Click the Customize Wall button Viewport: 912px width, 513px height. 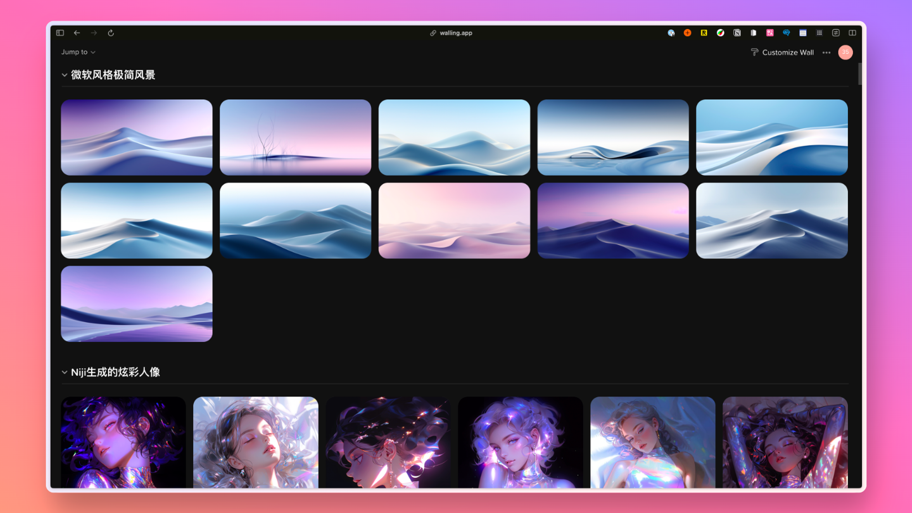point(782,52)
